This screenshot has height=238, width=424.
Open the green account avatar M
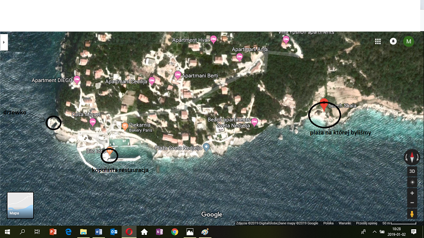coord(408,41)
